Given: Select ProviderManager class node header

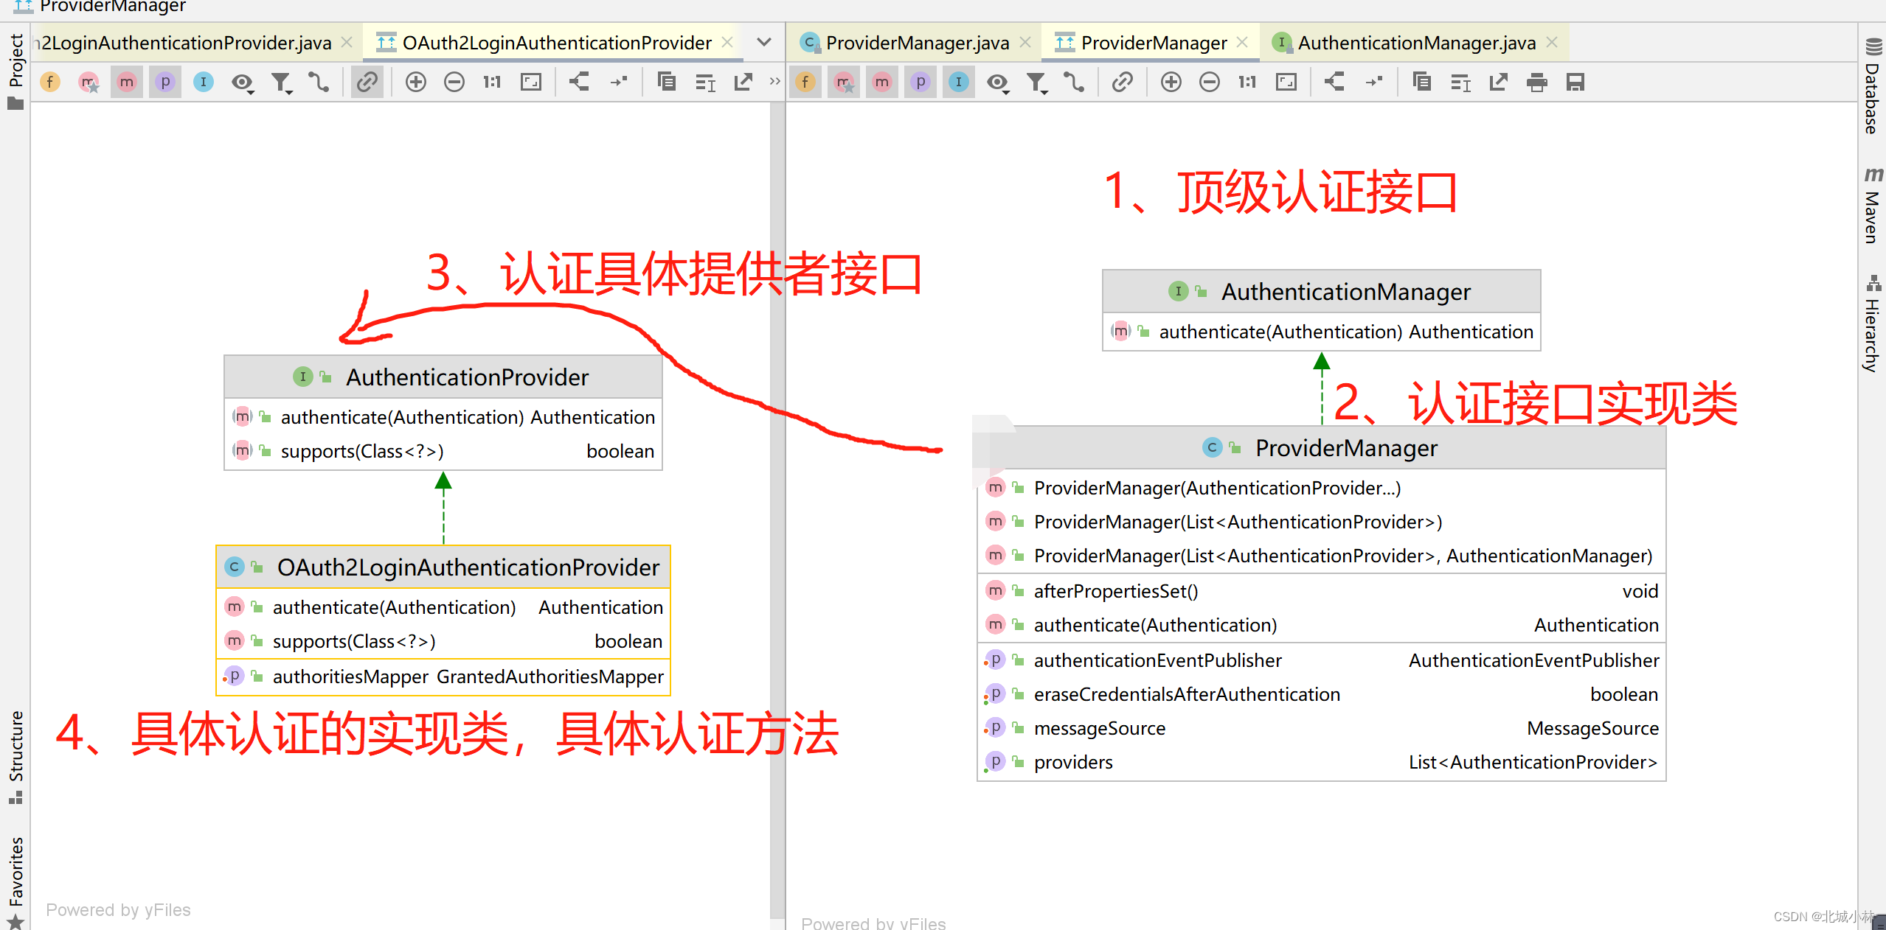Looking at the screenshot, I should [x=1321, y=448].
